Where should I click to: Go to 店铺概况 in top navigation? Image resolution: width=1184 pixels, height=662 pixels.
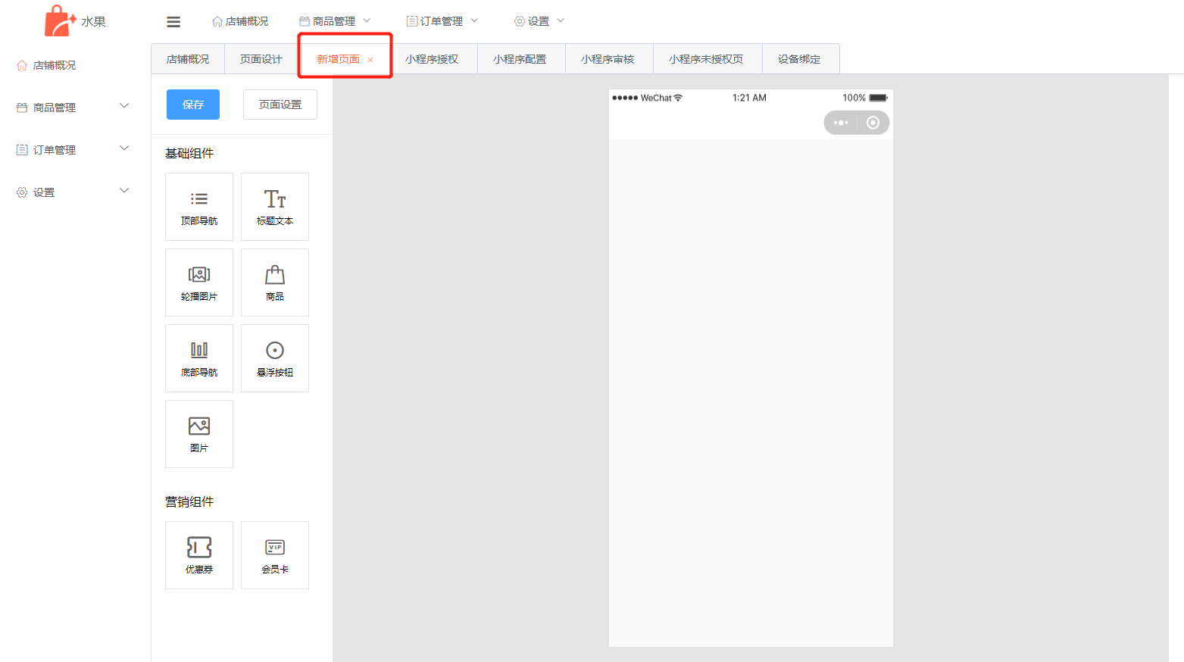tap(240, 21)
